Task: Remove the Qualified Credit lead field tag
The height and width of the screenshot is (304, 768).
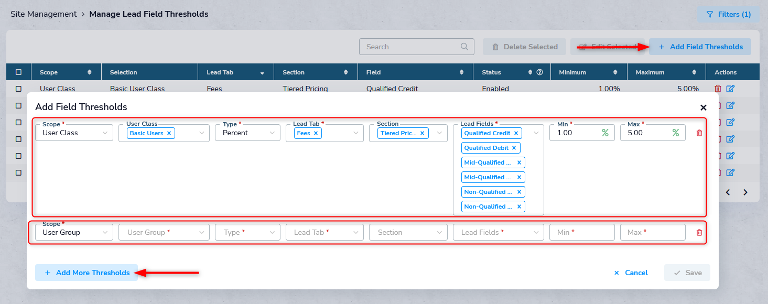Action: (516, 133)
